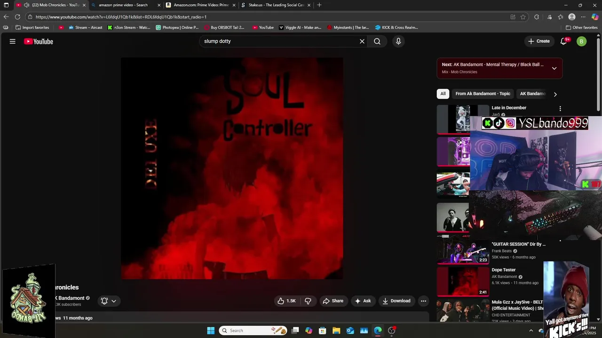Refresh the current page
The image size is (602, 338).
click(x=17, y=17)
